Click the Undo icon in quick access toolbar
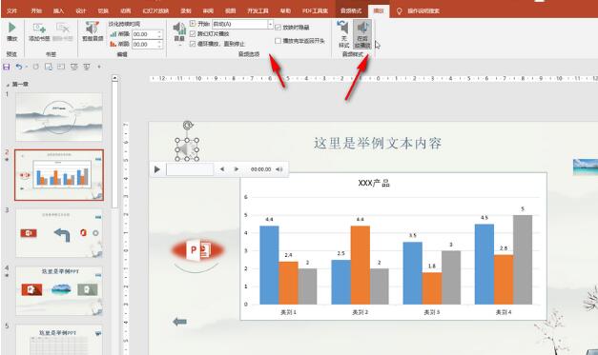The width and height of the screenshot is (598, 355). click(19, 67)
